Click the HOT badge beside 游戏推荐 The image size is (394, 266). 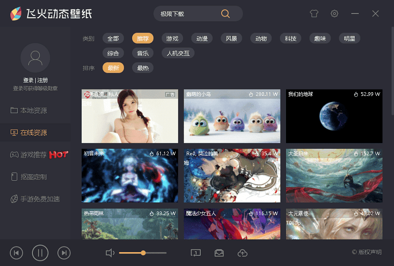coord(58,154)
